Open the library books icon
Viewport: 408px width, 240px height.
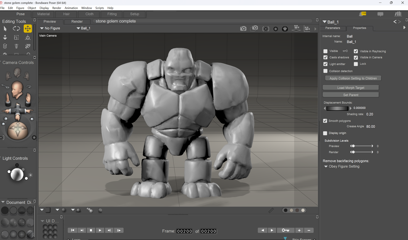pos(398,14)
